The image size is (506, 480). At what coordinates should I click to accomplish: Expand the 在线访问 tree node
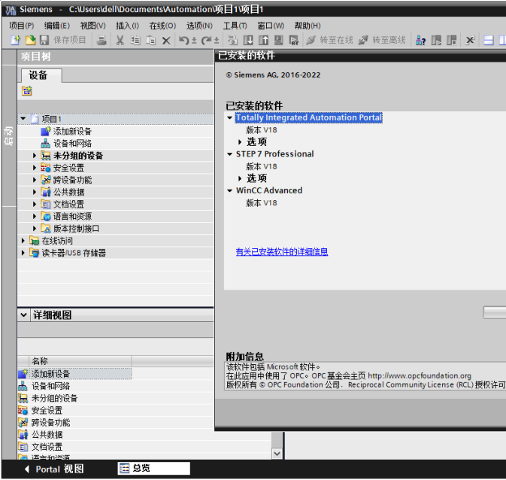pos(23,241)
